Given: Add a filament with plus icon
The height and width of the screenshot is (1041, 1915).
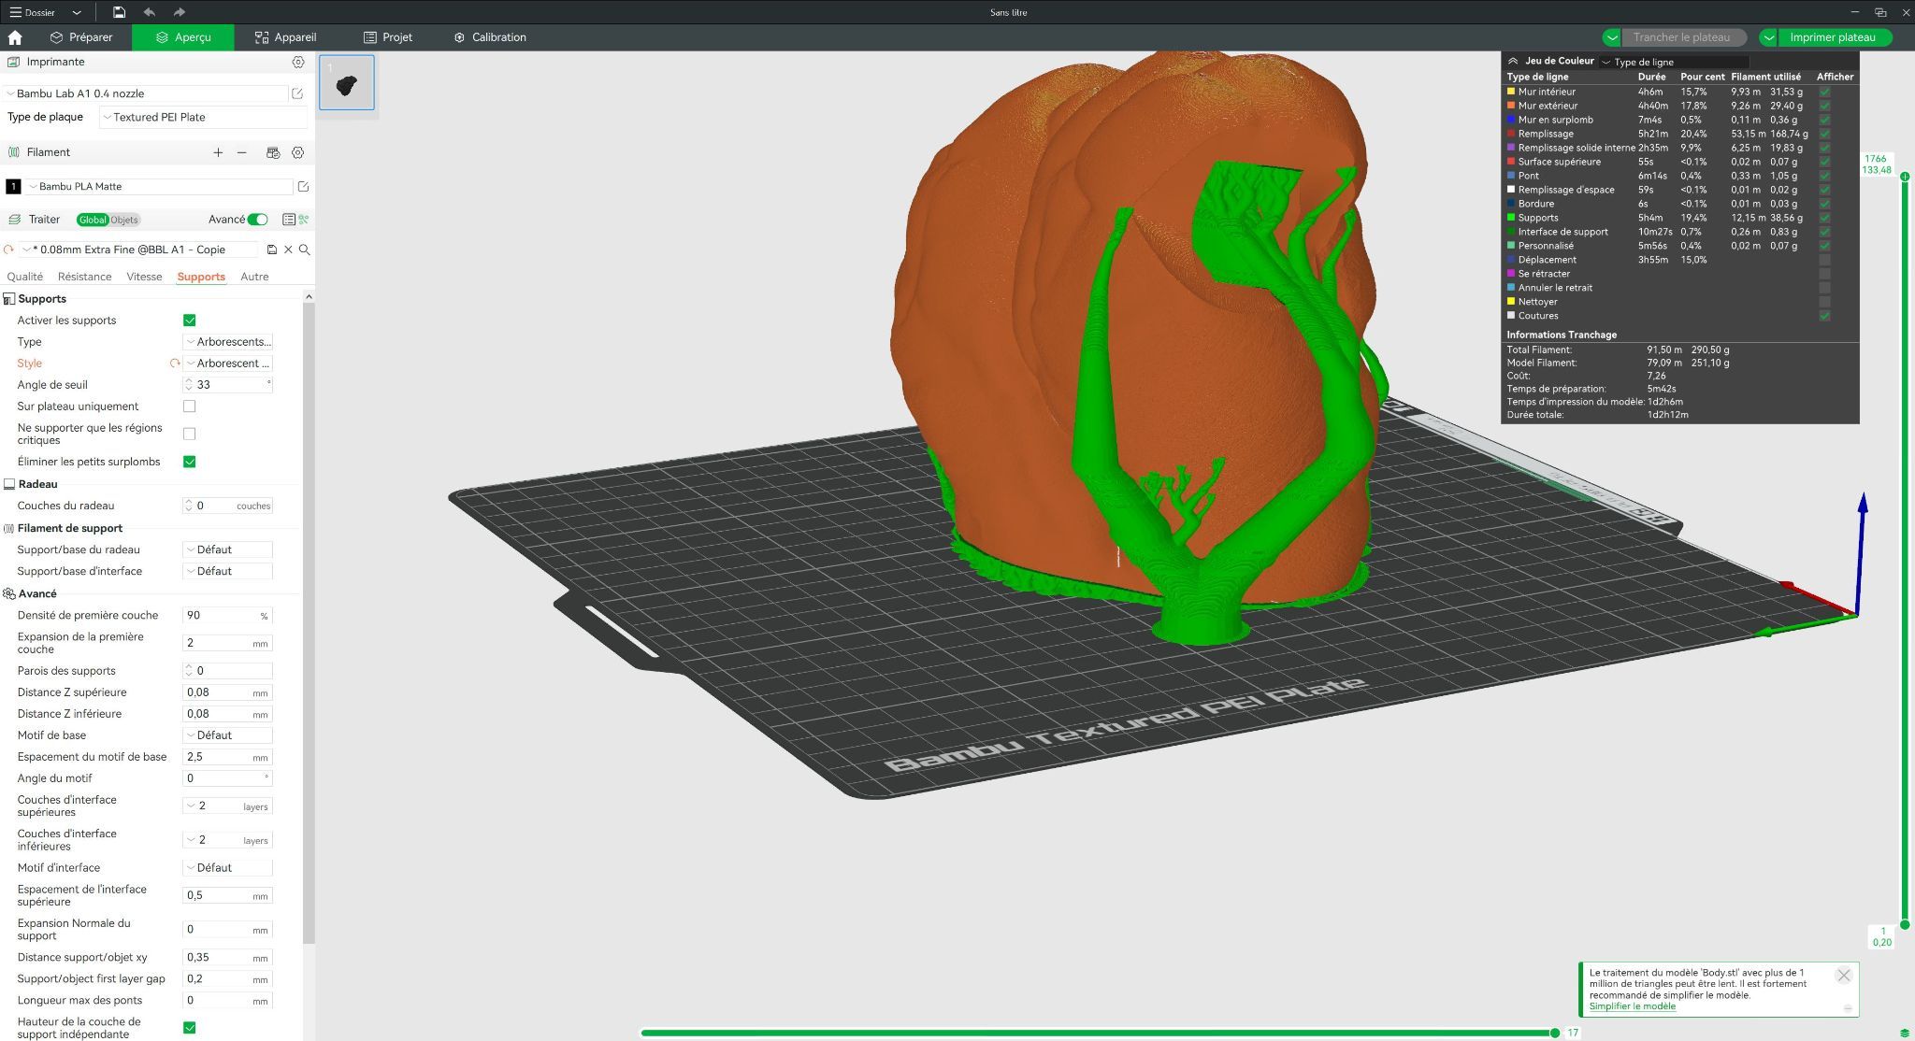Looking at the screenshot, I should [x=218, y=152].
